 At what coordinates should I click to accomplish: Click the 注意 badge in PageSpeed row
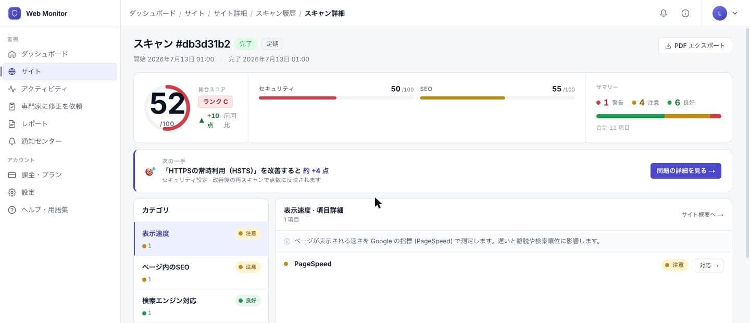click(x=675, y=265)
